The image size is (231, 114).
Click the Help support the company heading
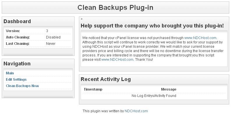pos(152,26)
